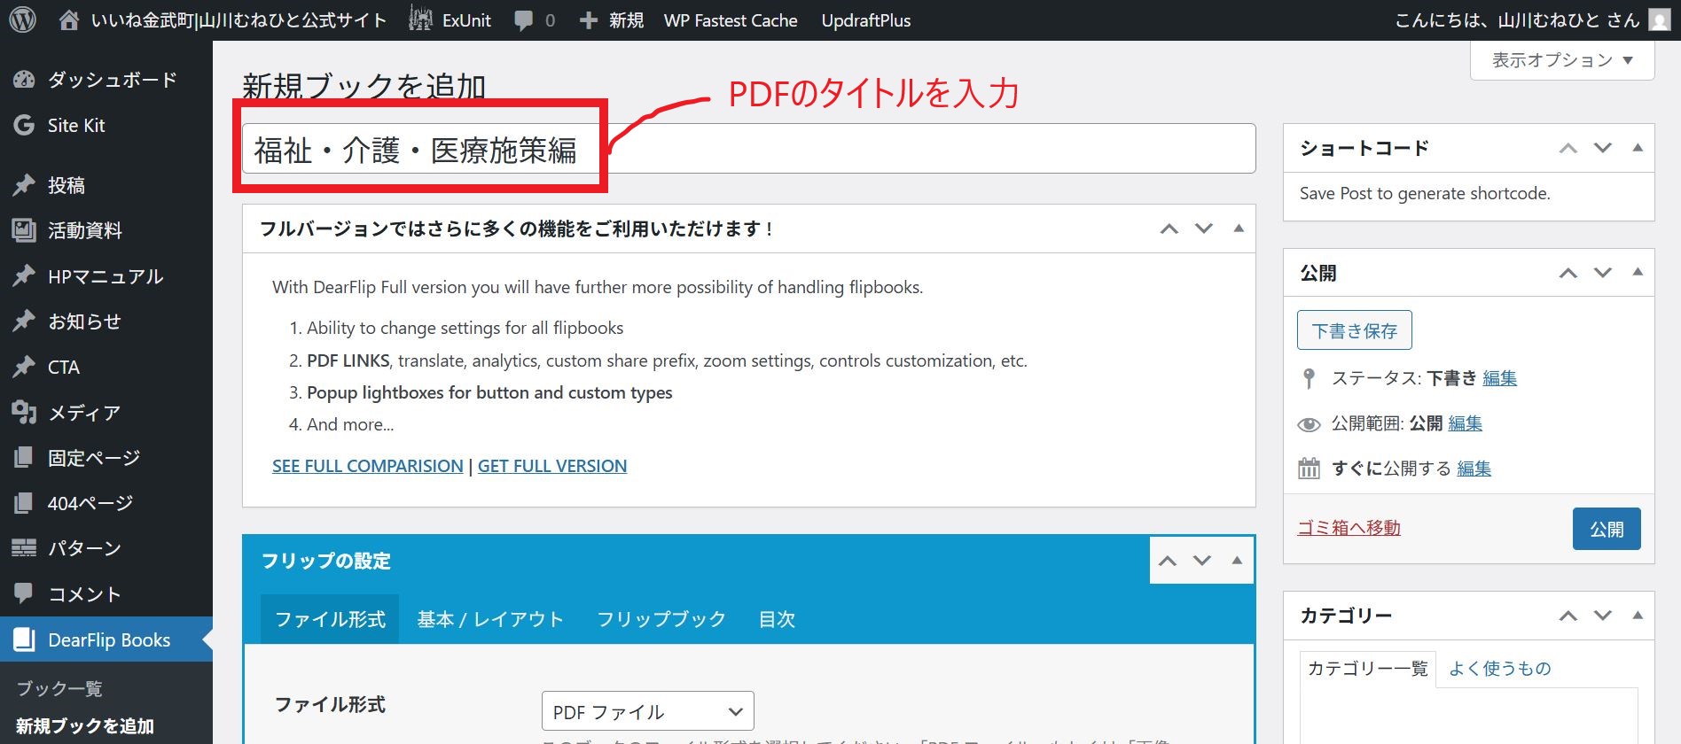The width and height of the screenshot is (1681, 744).
Task: Switch to the 基本 / レイアウト tab
Action: pos(490,619)
